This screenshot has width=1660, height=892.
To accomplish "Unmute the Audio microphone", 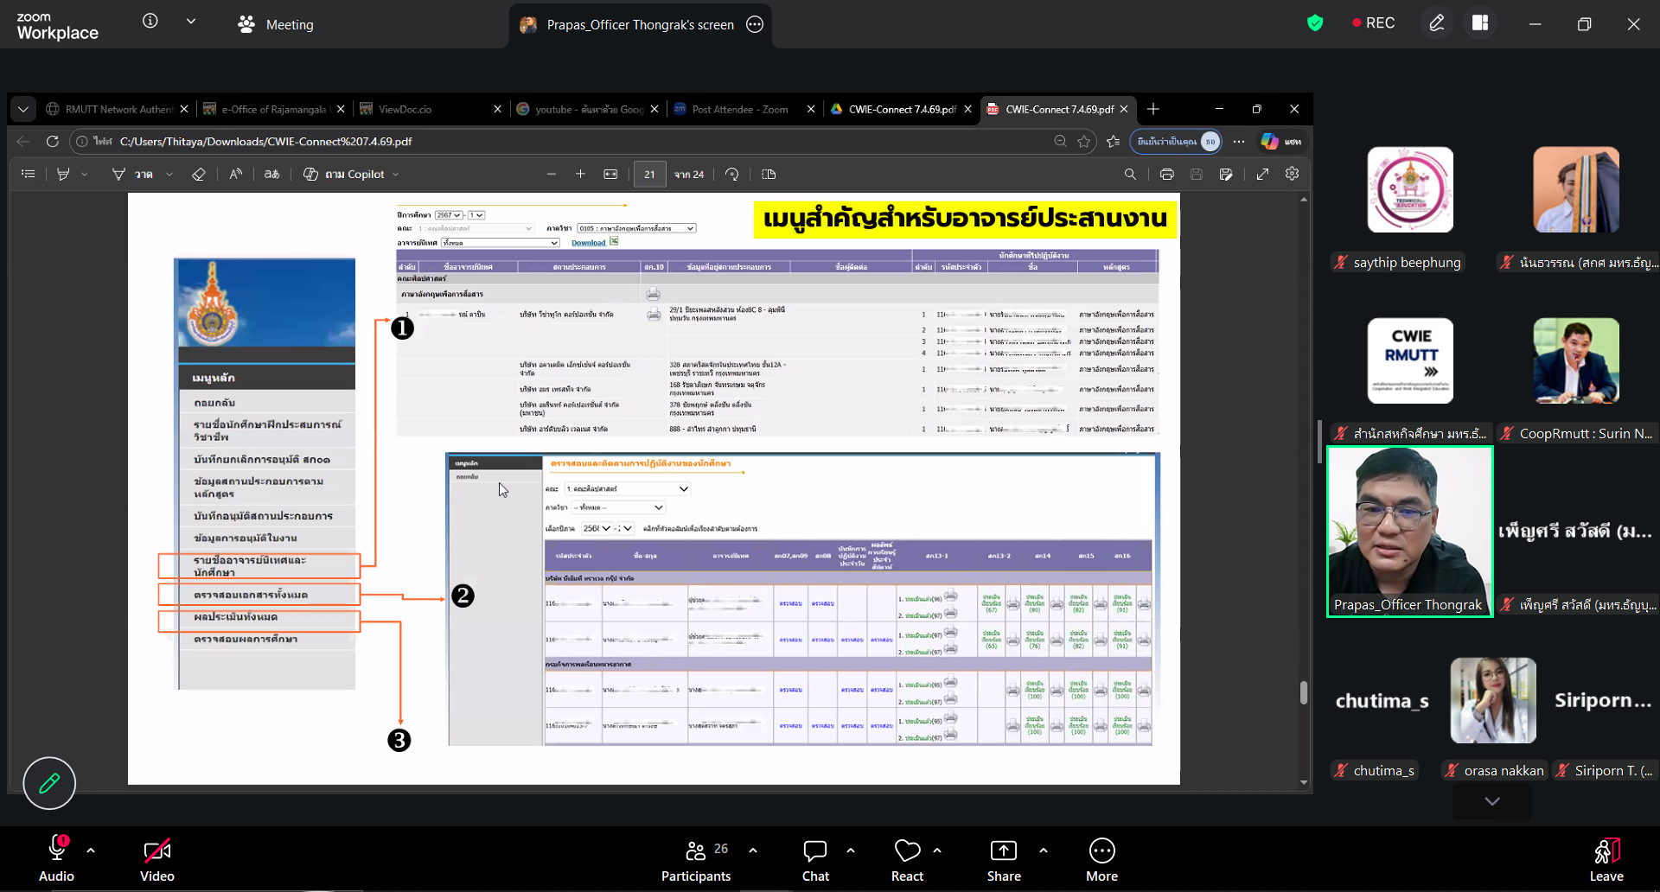I will pyautogui.click(x=57, y=861).
